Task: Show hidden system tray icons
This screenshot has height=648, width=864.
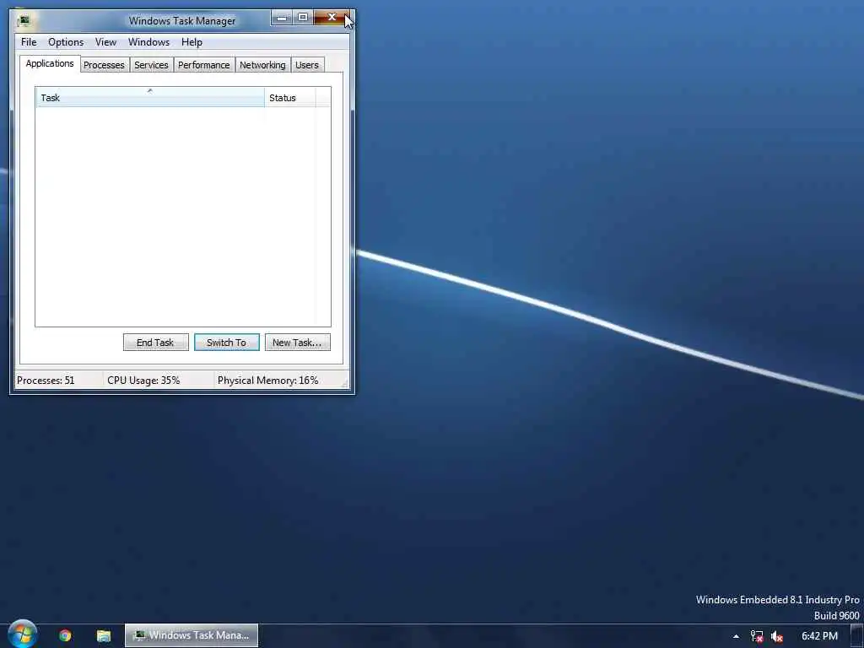Action: point(736,636)
